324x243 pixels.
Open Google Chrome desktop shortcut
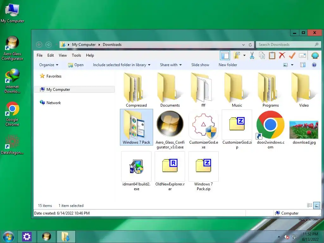click(12, 114)
